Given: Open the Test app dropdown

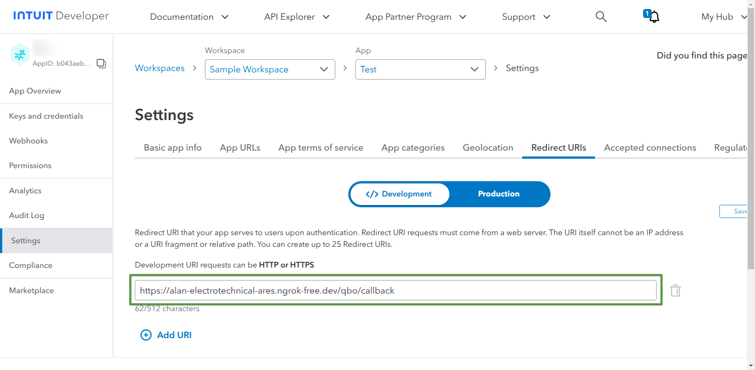Looking at the screenshot, I should click(421, 69).
